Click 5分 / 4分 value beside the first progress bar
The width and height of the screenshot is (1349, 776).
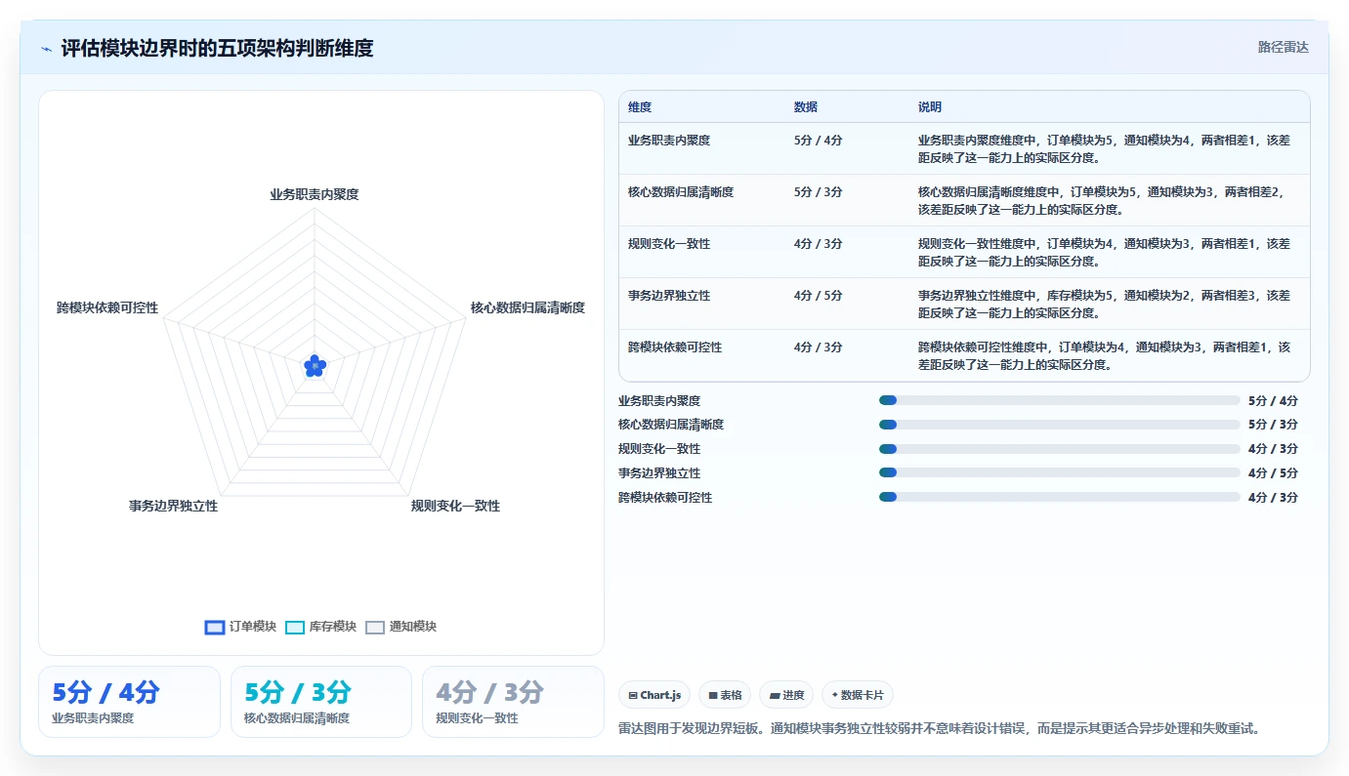tap(1273, 401)
